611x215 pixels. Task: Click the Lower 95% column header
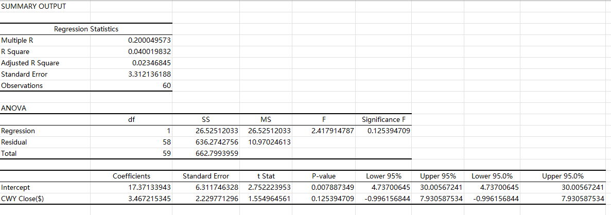coord(384,176)
